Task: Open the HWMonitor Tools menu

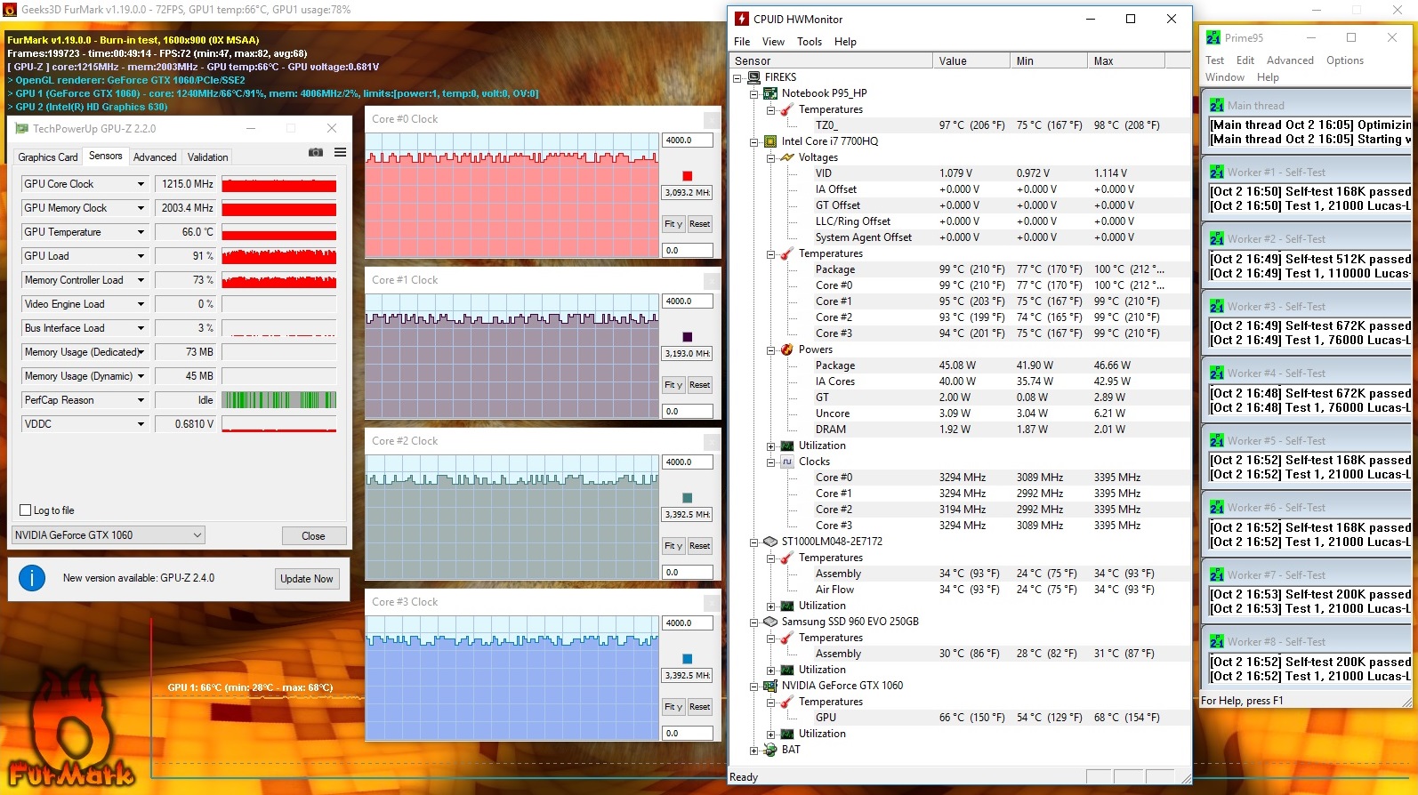Action: pyautogui.click(x=810, y=42)
